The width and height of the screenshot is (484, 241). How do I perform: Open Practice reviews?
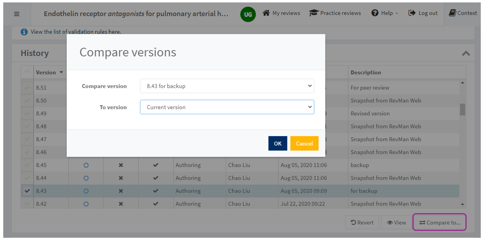pyautogui.click(x=335, y=13)
